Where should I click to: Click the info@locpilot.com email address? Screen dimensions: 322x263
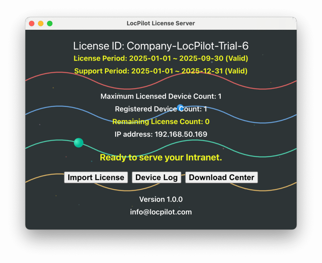pyautogui.click(x=161, y=212)
